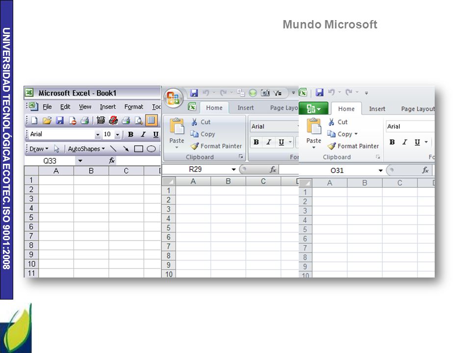This screenshot has height=353, width=471.
Task: Toggle Bold in Excel 2010 ribbon
Action: pos(392,142)
